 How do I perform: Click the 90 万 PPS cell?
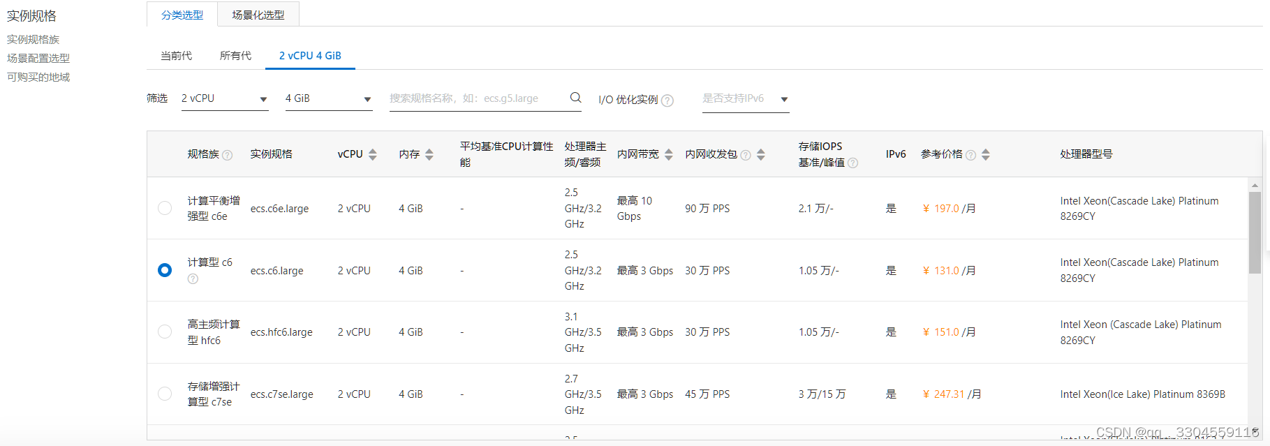[707, 208]
